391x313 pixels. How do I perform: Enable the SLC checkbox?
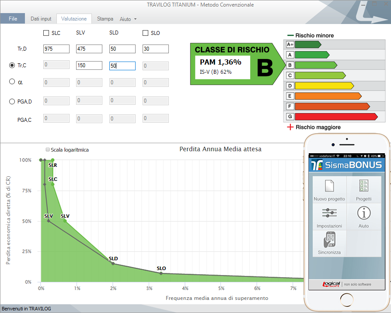pos(46,33)
